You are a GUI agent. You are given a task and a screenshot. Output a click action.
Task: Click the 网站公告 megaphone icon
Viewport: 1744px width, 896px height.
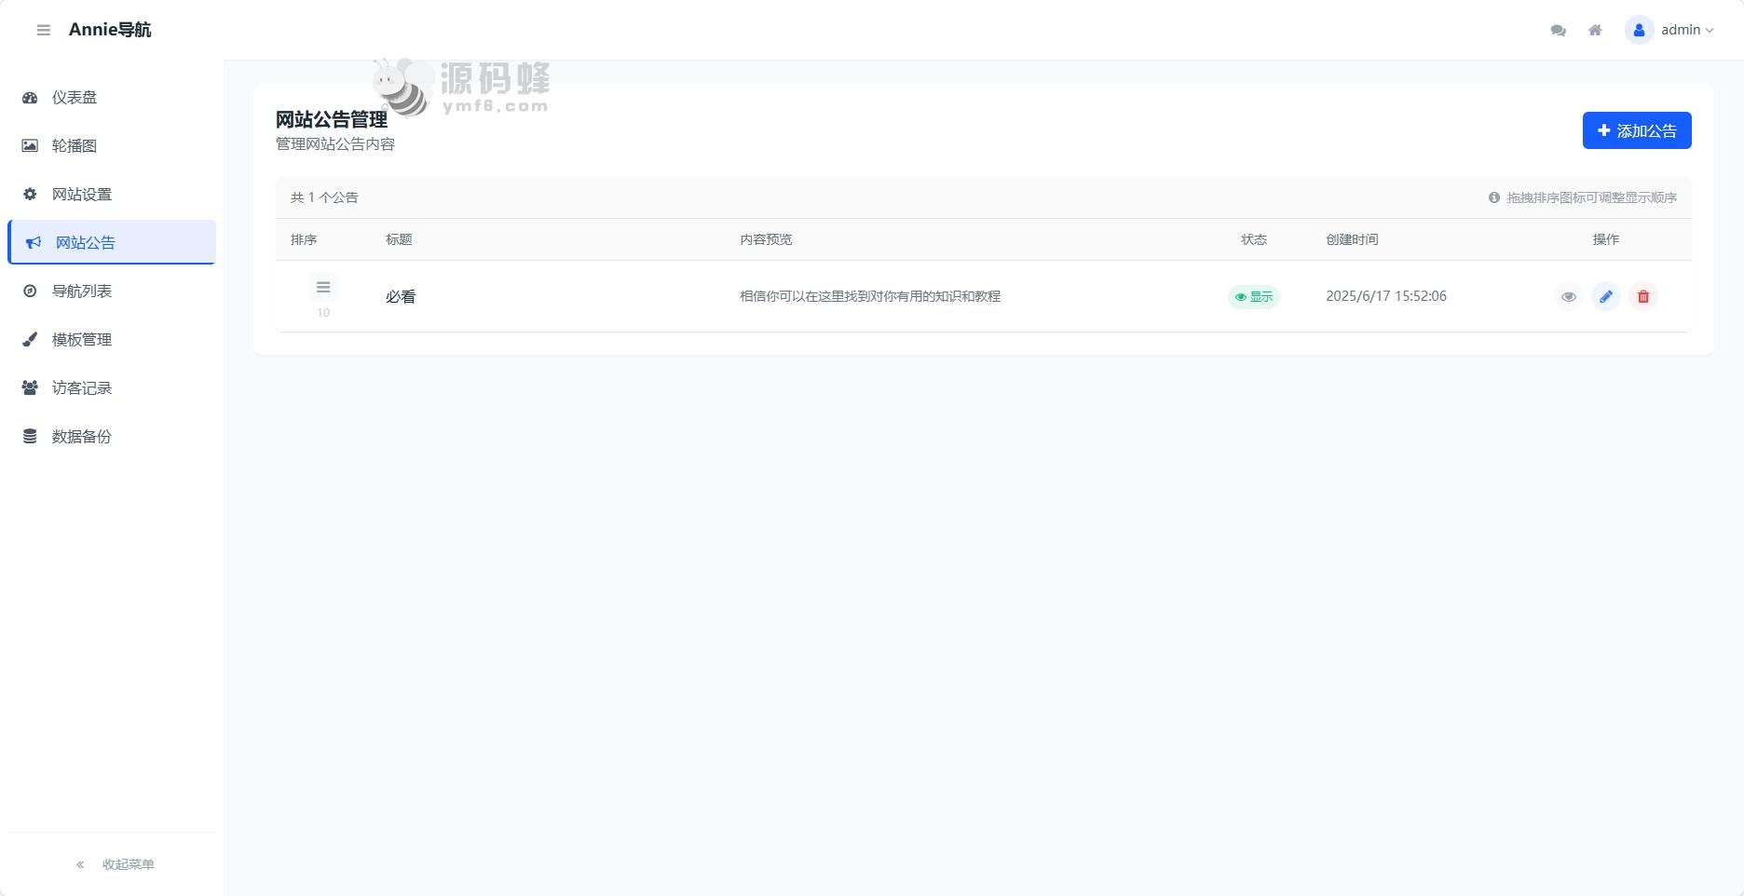pyautogui.click(x=34, y=242)
